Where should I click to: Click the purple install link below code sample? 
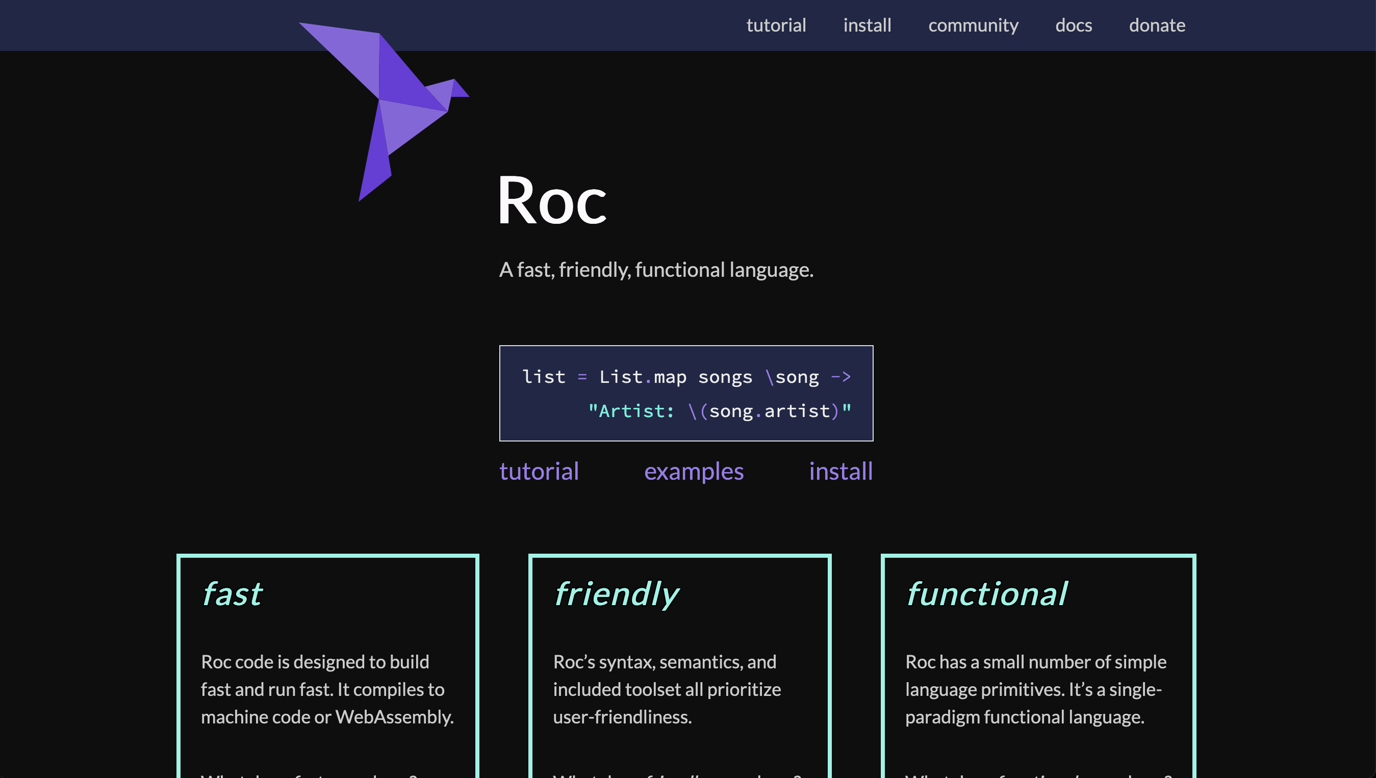pyautogui.click(x=840, y=471)
